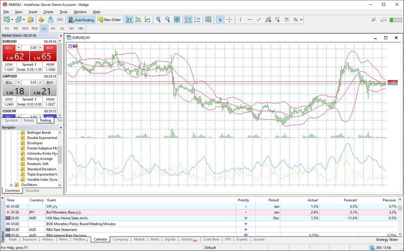The image size is (404, 251).
Task: Open the Charts menu
Action: click(x=48, y=12)
